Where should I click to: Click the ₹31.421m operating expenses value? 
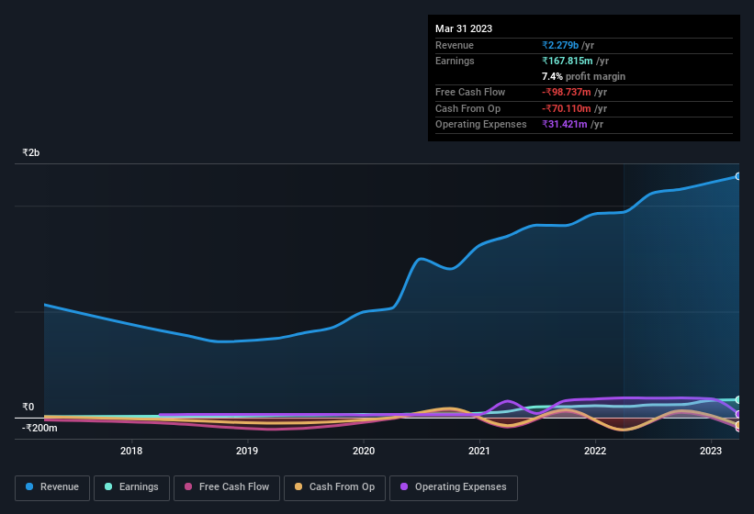(565, 124)
